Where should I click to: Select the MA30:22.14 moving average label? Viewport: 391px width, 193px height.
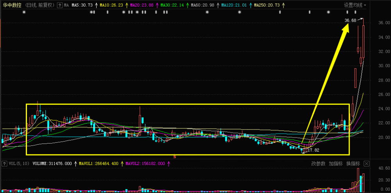tap(172, 5)
